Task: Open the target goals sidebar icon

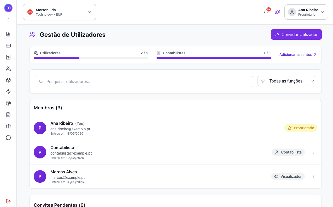Action: point(8,103)
